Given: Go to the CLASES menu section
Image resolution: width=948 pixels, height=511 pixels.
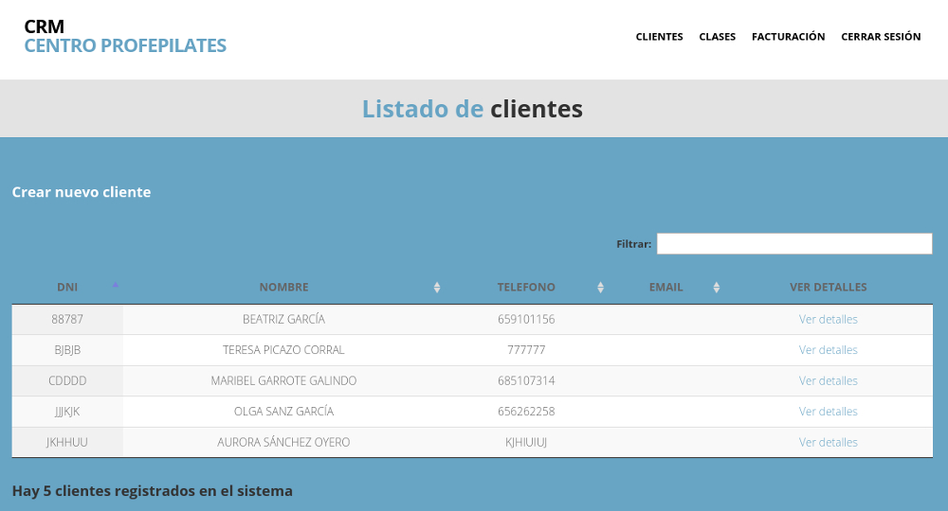Looking at the screenshot, I should [x=718, y=37].
